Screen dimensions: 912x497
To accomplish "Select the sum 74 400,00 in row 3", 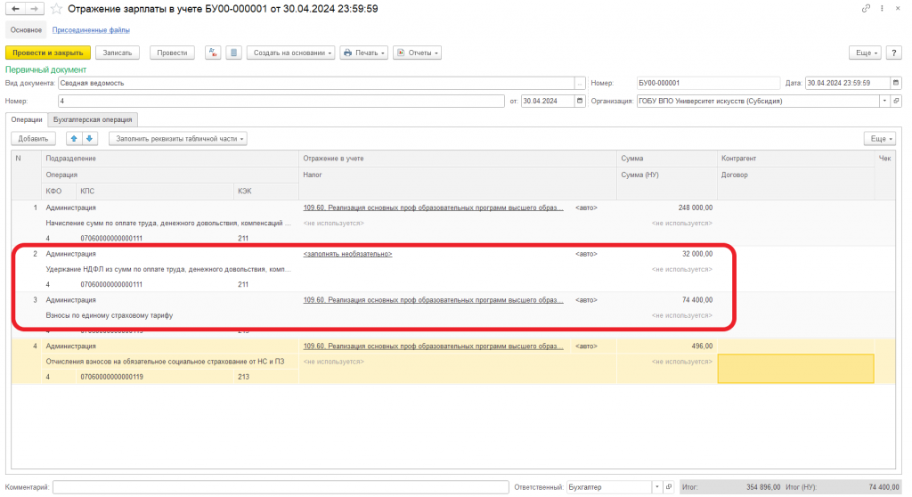I will tap(667, 299).
